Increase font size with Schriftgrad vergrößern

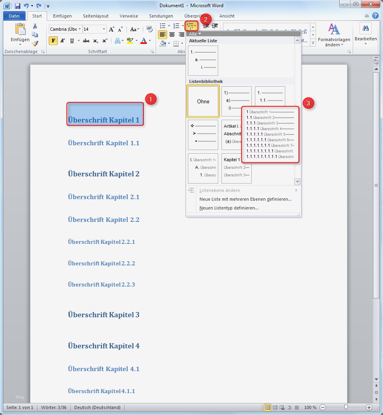click(113, 28)
